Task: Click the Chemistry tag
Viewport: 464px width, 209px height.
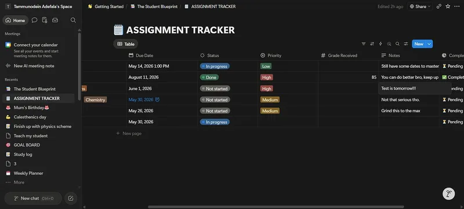Action: [95, 100]
